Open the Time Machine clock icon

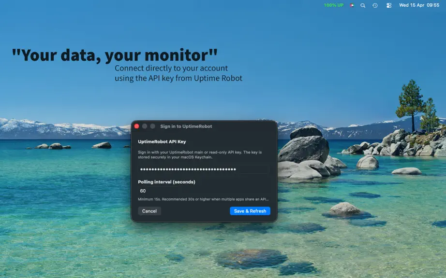[375, 5]
